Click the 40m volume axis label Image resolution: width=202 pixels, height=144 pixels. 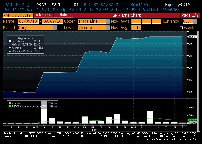point(191,107)
